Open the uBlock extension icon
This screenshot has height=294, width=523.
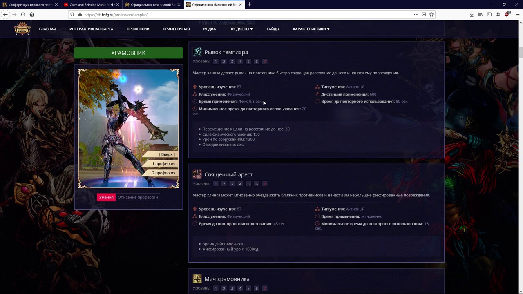point(507,14)
